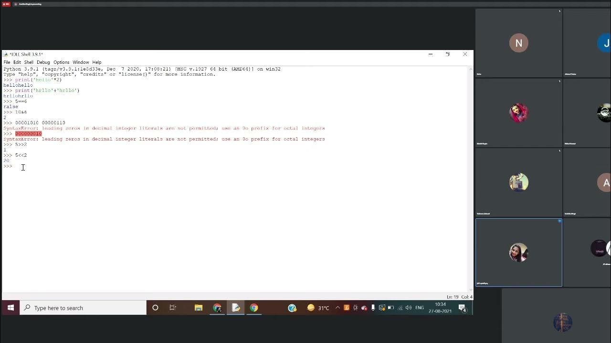Click the '5==6' expression line

tap(21, 101)
